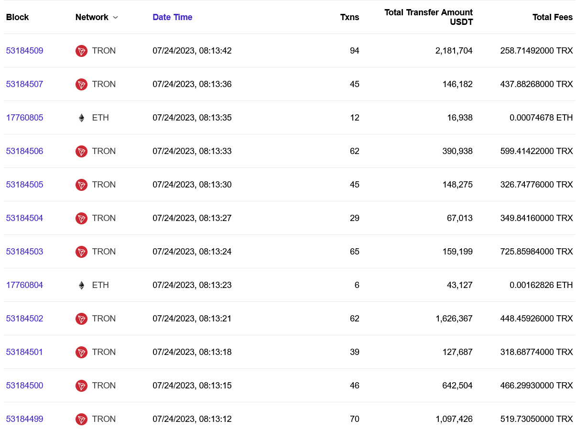Screen dimensions: 576x431
Task: Click the Txns column header
Action: (349, 17)
